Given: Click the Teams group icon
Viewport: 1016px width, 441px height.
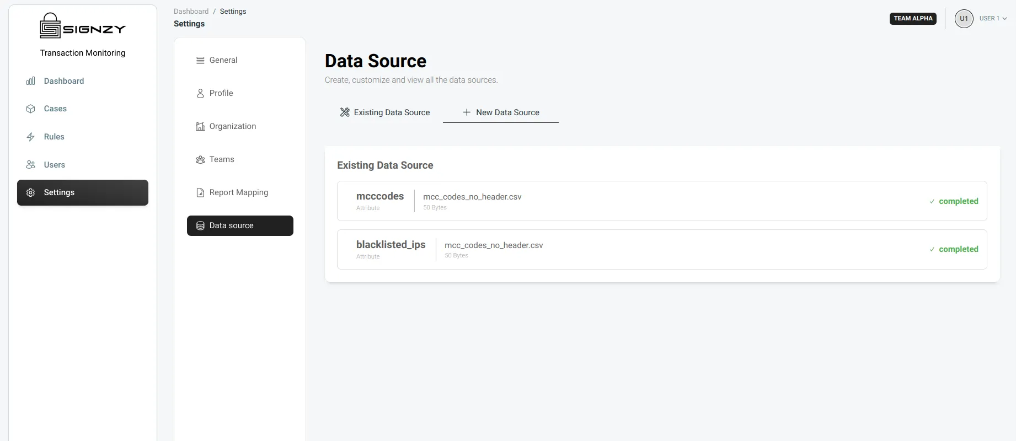Looking at the screenshot, I should click(x=200, y=160).
